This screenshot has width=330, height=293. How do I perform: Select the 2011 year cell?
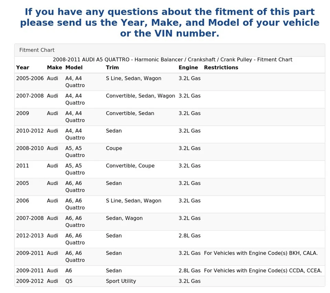(x=23, y=166)
